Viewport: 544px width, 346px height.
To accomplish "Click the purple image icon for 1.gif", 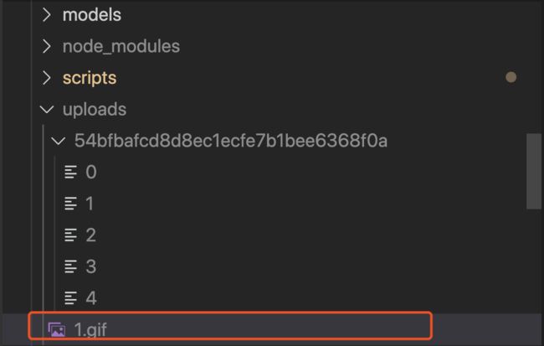I will coord(57,330).
